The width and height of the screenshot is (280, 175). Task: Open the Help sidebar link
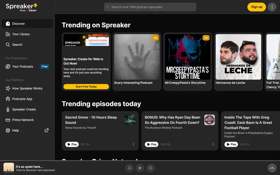(27, 131)
